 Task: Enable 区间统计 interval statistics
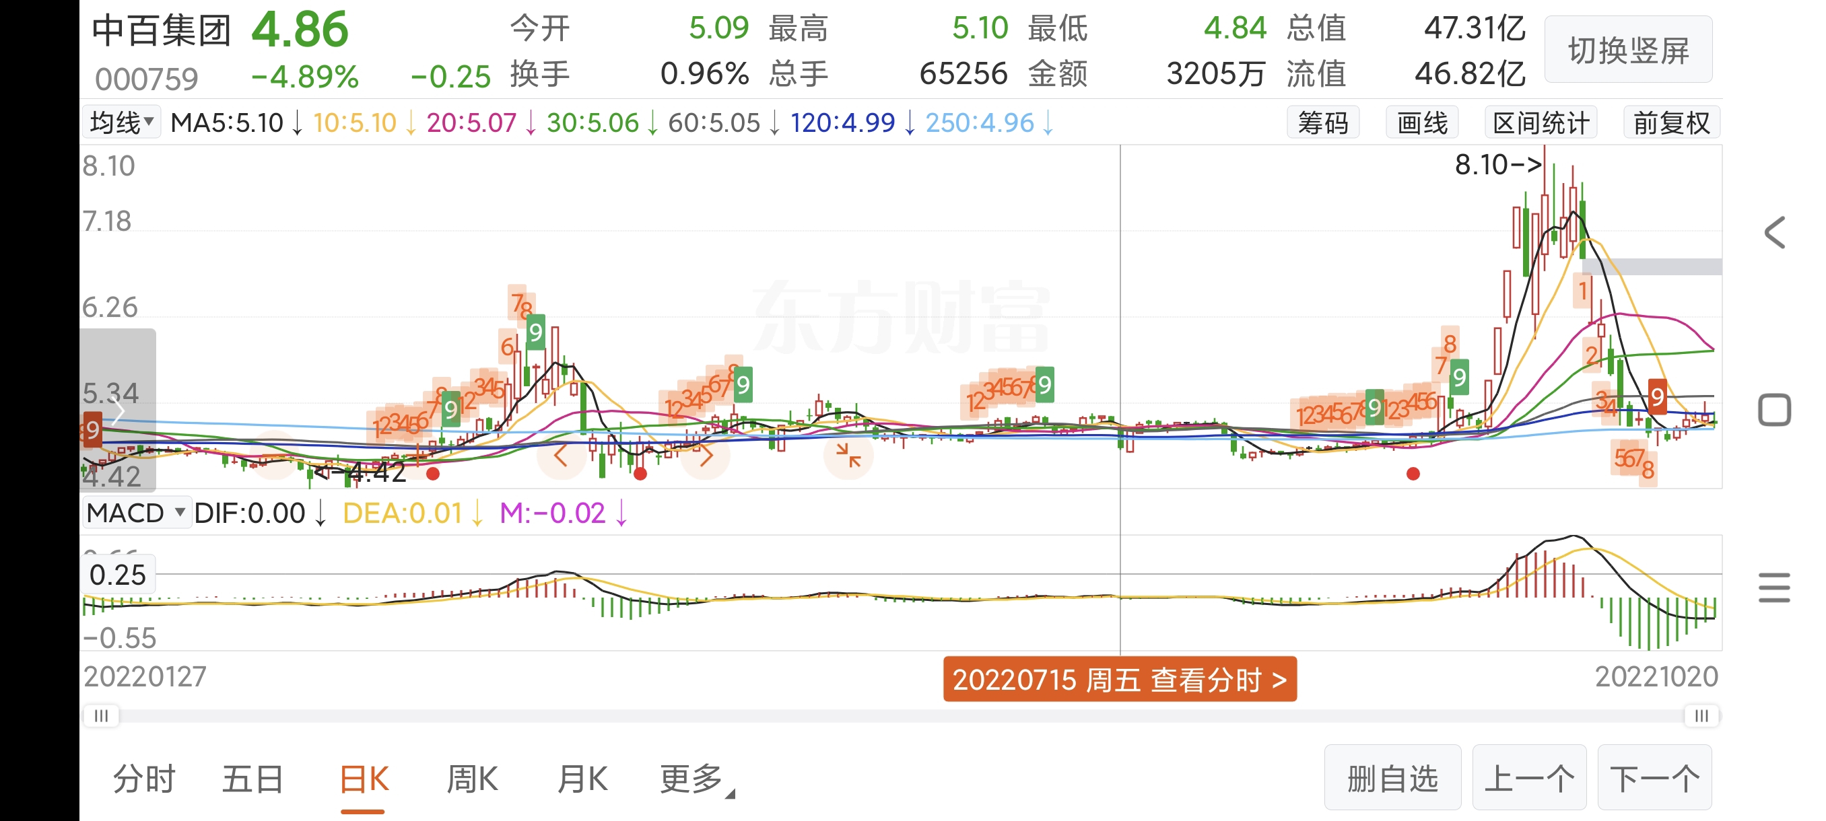(1541, 123)
